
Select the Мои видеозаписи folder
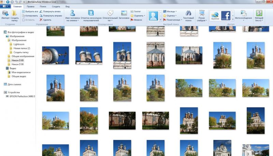tap(19, 72)
